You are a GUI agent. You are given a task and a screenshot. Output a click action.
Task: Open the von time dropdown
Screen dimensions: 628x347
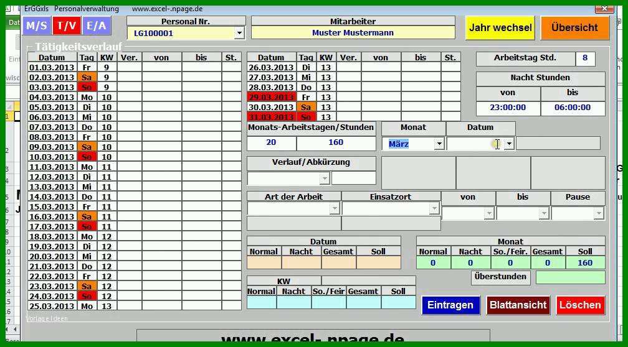click(489, 214)
